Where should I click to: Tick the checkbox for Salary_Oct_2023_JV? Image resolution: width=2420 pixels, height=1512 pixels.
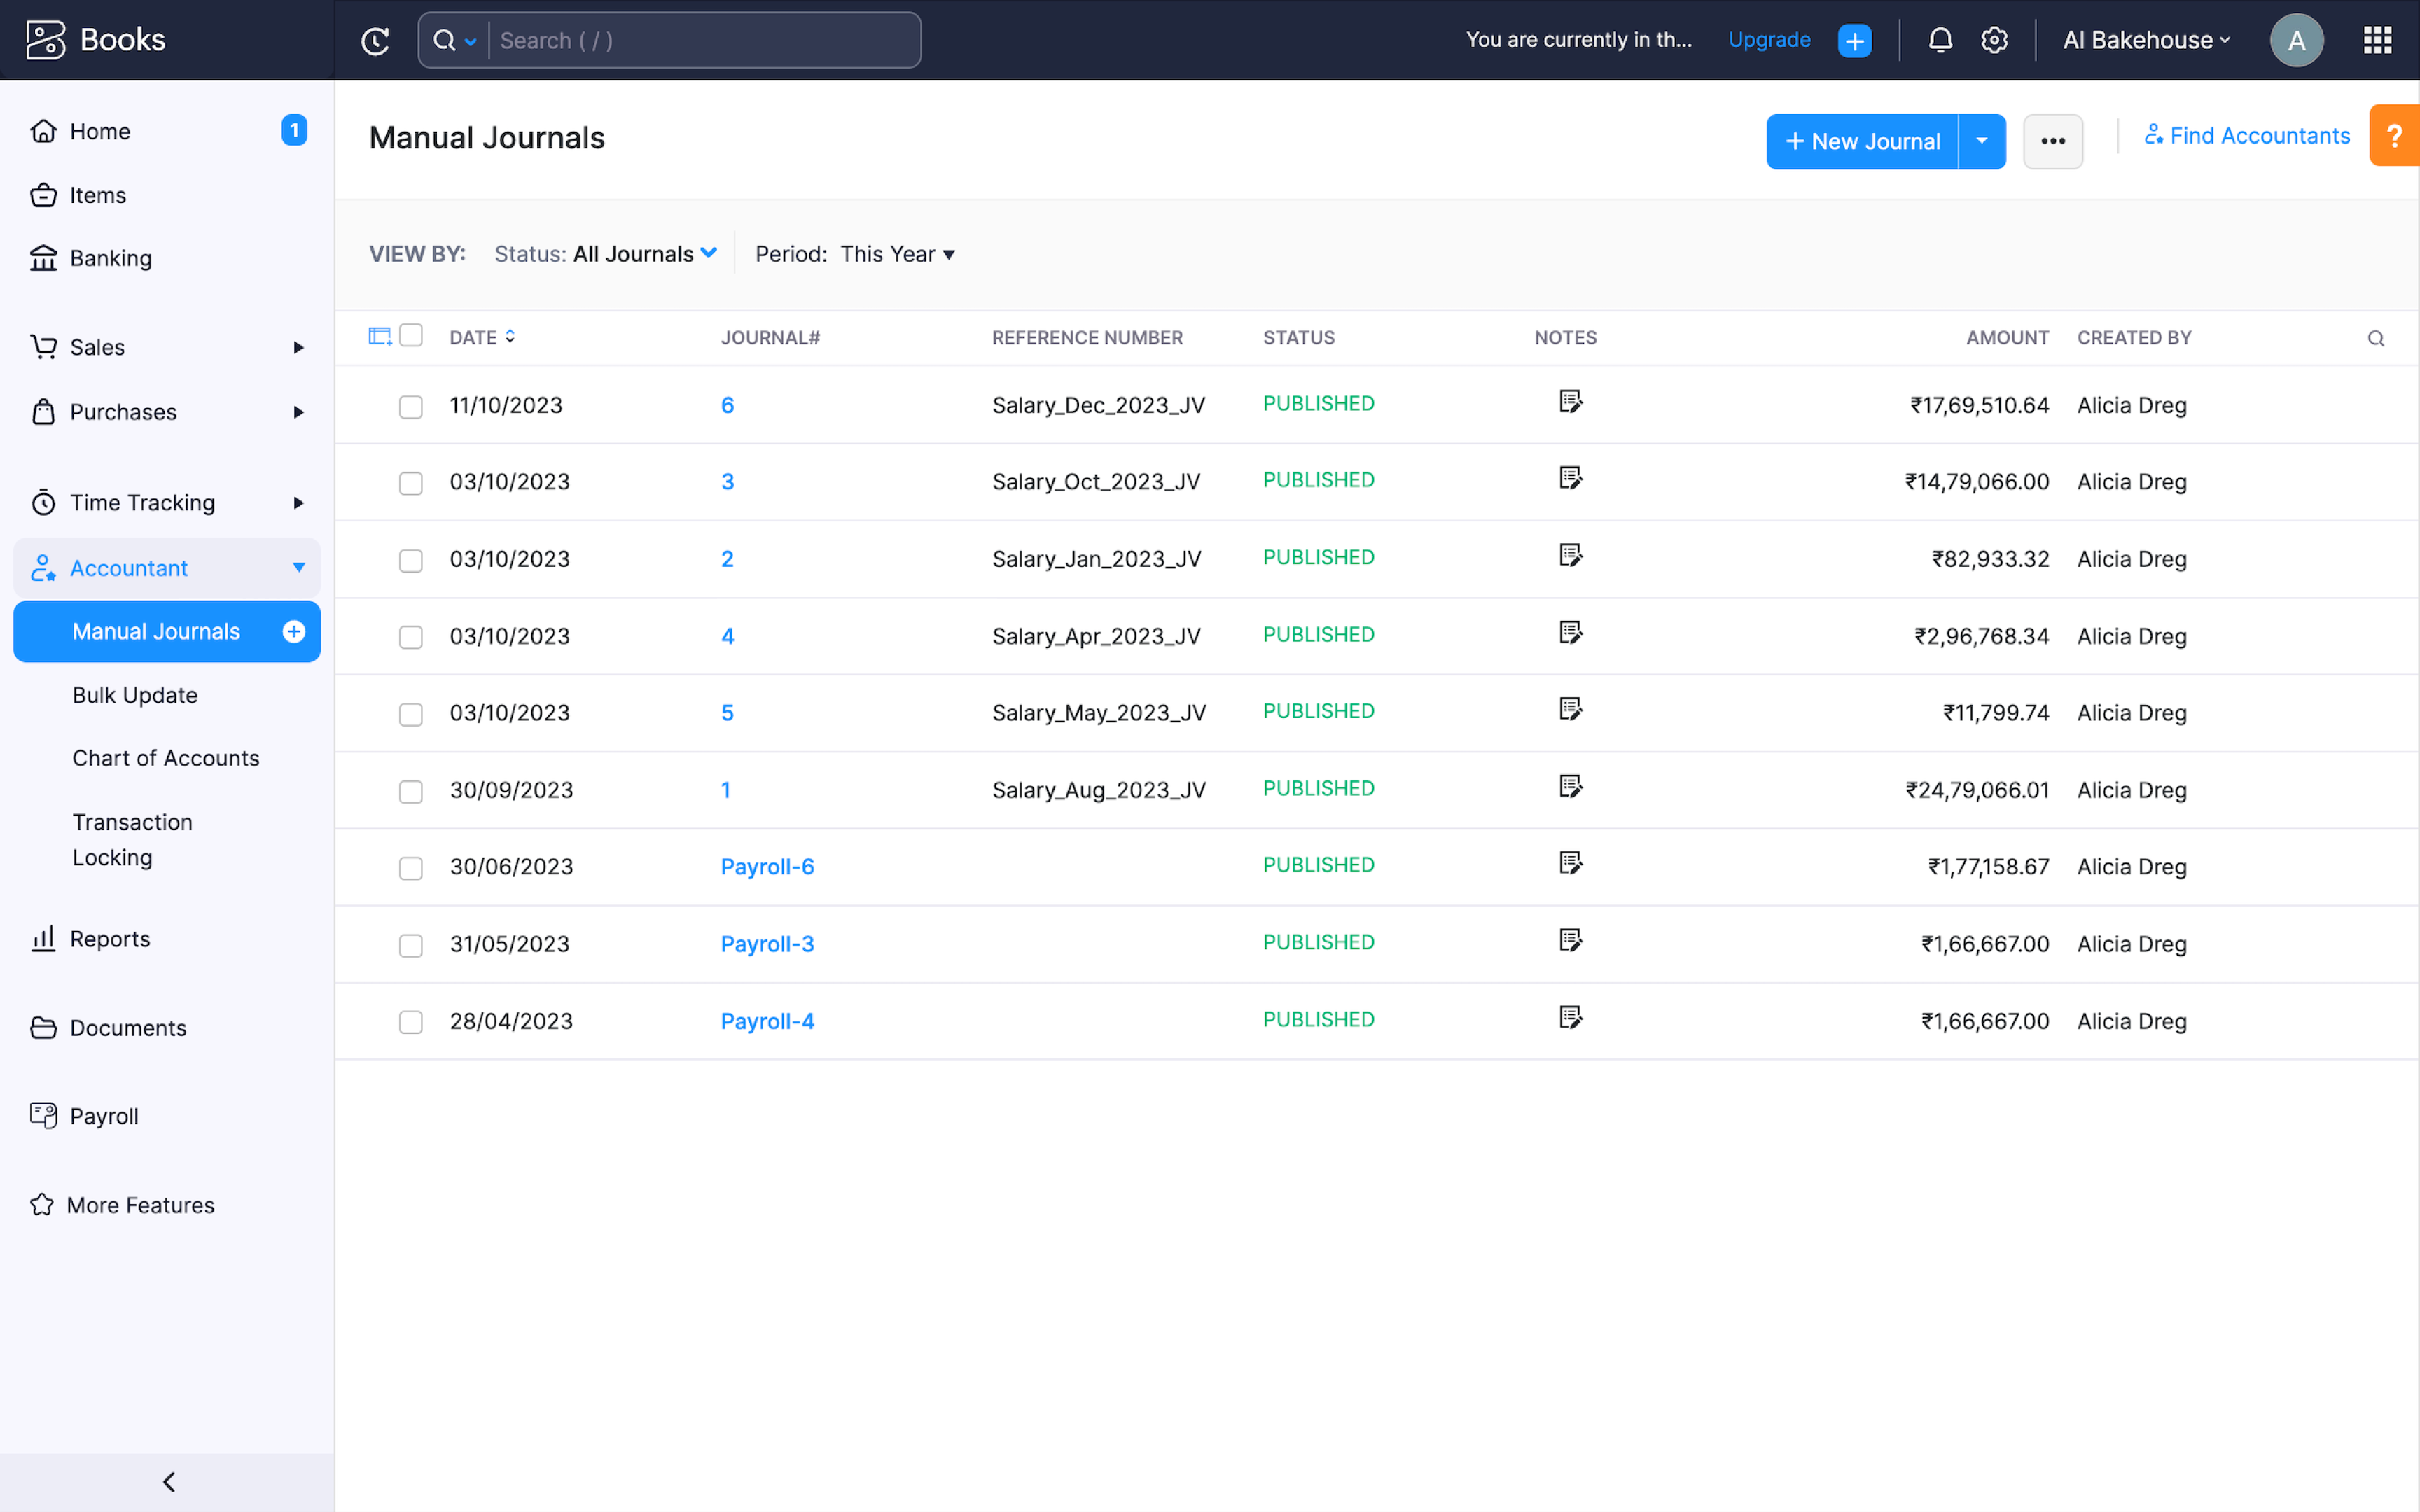pyautogui.click(x=410, y=483)
